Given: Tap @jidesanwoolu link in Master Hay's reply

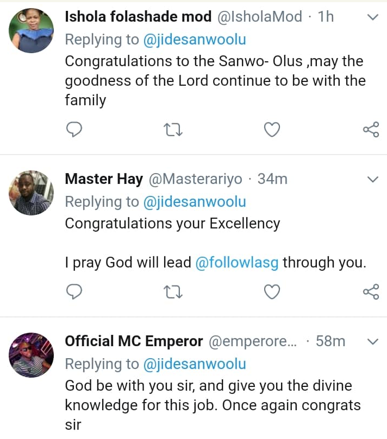Looking at the screenshot, I should click(195, 202).
